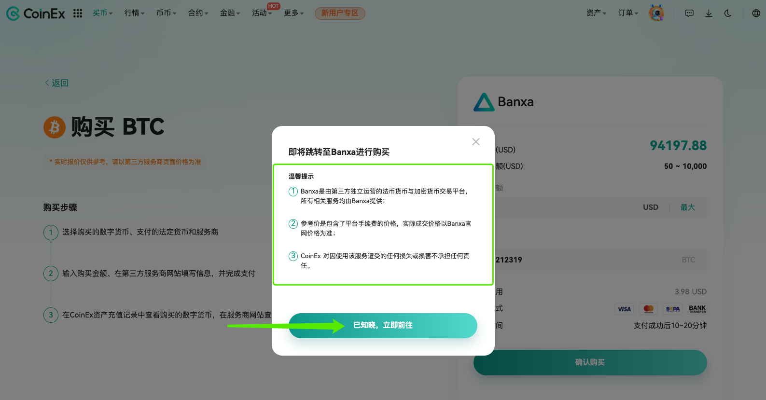Click the Mastercard payment icon
The image size is (766, 400).
[649, 309]
